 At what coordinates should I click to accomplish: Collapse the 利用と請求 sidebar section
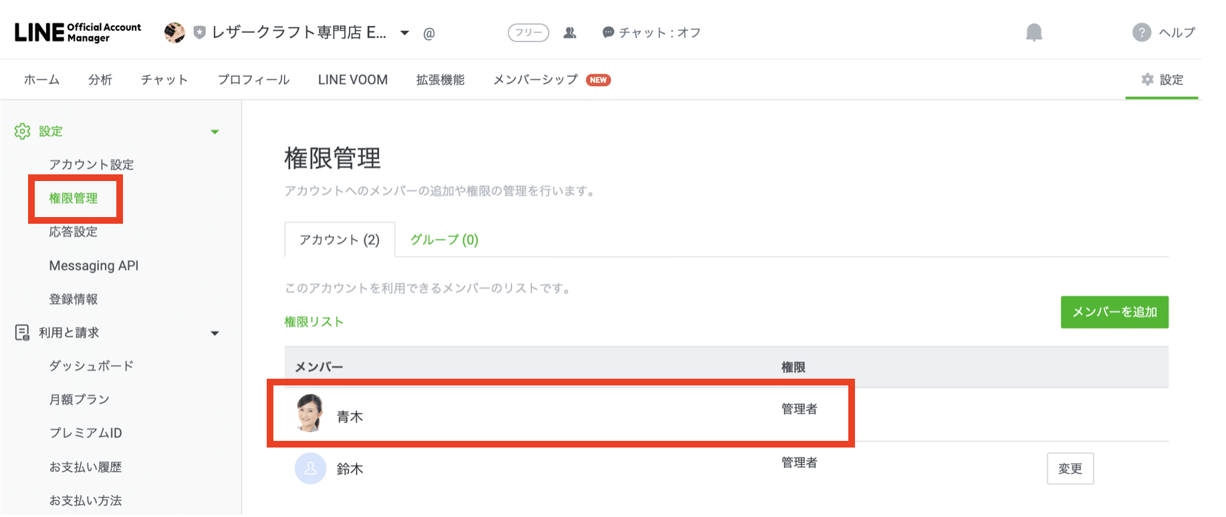point(215,332)
